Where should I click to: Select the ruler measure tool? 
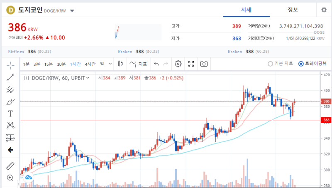pyautogui.click(x=10, y=166)
